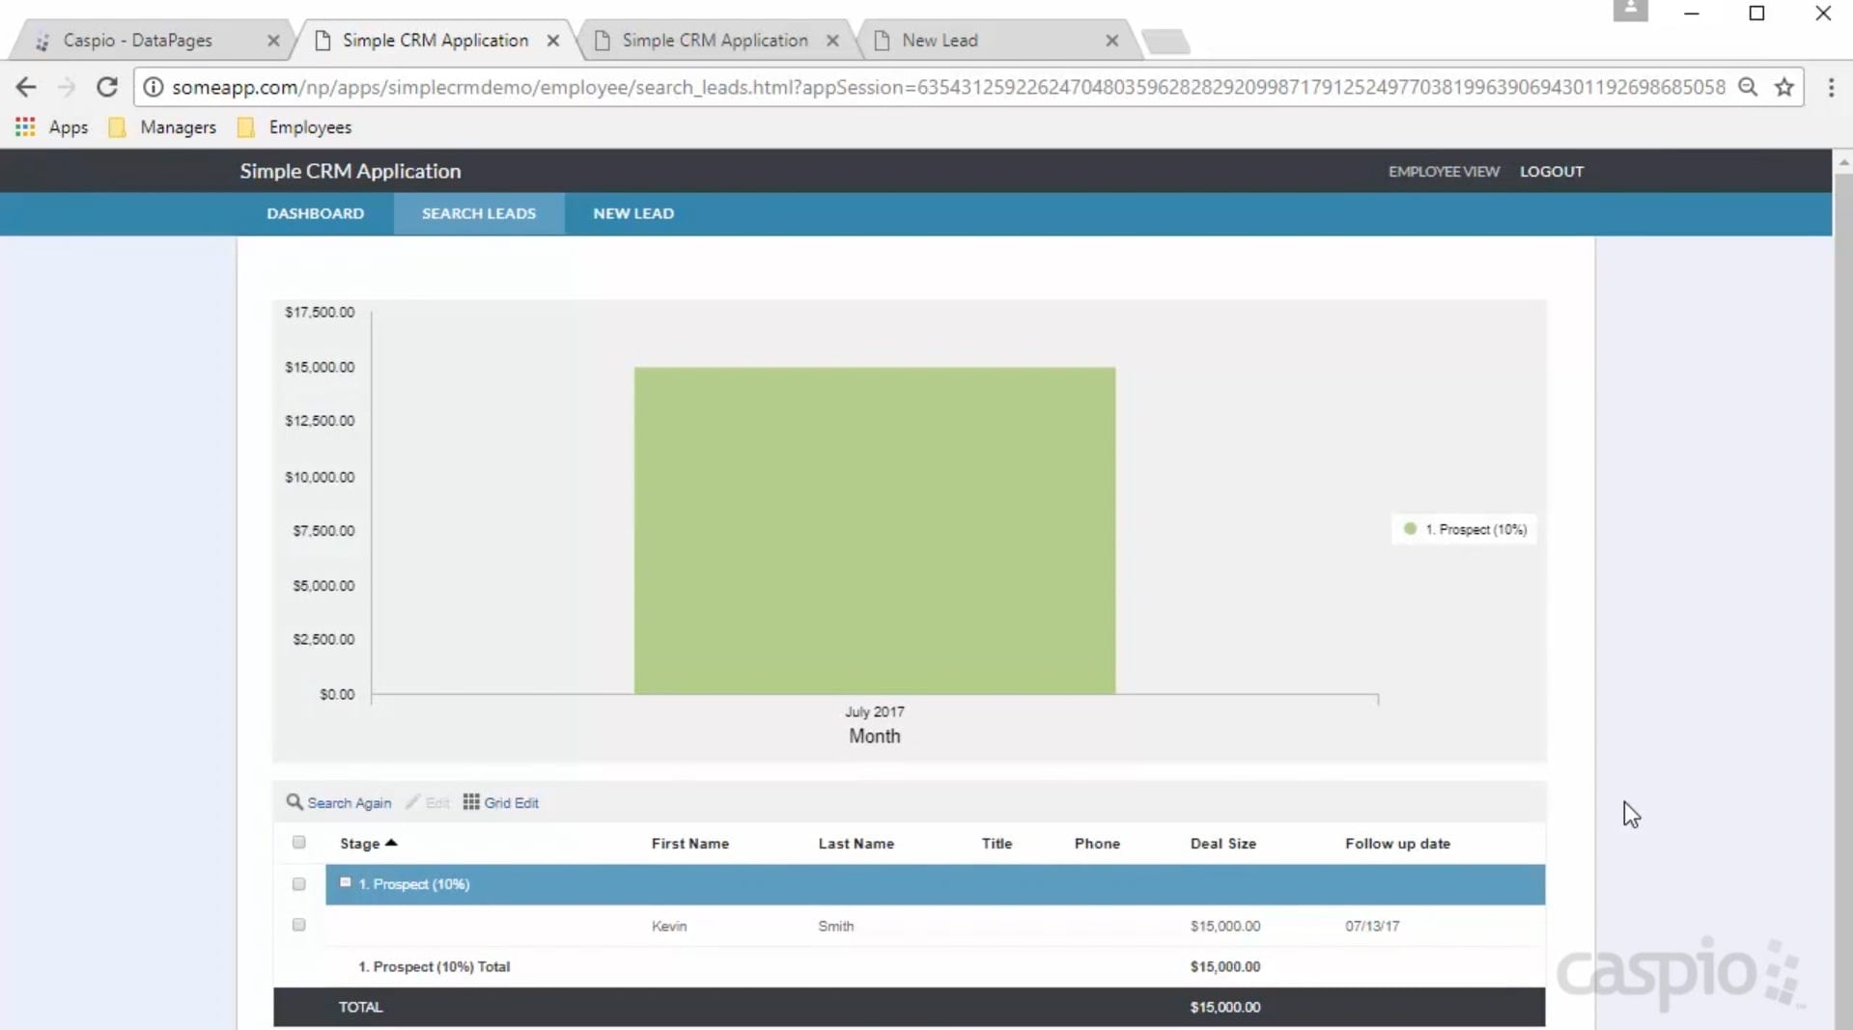Open the Chrome three-dot menu
The height and width of the screenshot is (1030, 1853).
1831,87
